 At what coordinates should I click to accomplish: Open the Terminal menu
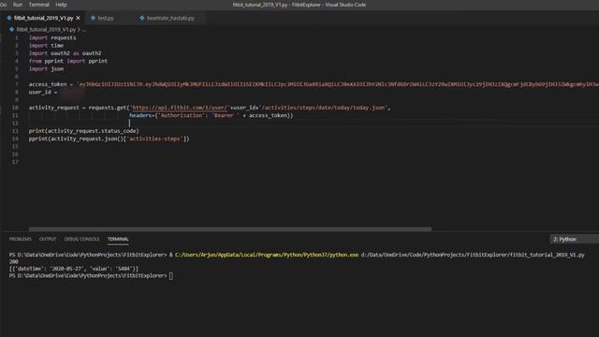39,5
